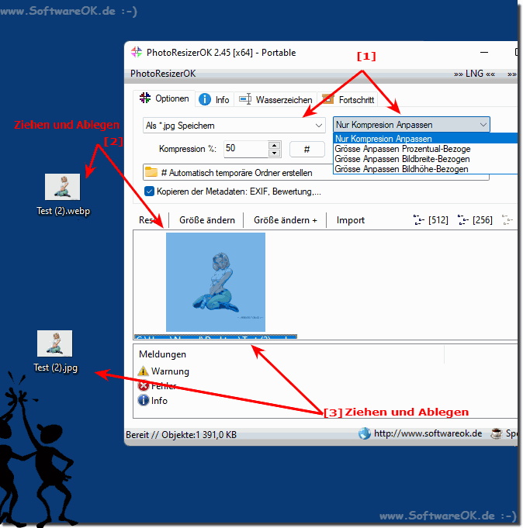
Task: Click the 'Größe ändern' button
Action: coord(207,220)
